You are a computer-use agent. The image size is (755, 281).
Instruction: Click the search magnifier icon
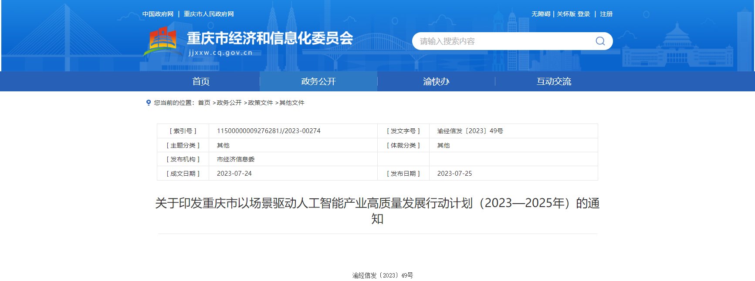(x=600, y=41)
